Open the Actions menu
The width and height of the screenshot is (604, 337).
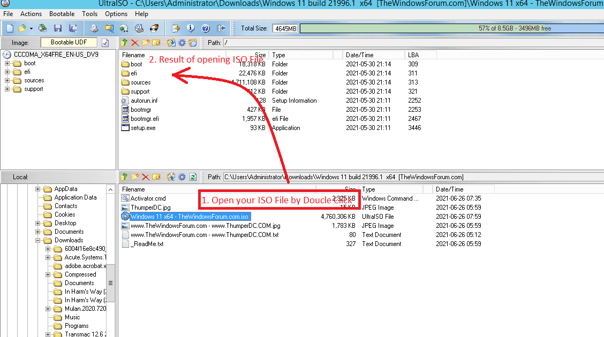pyautogui.click(x=31, y=14)
